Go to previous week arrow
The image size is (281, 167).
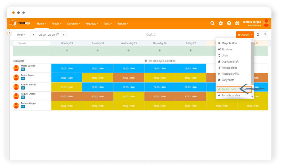click(33, 35)
